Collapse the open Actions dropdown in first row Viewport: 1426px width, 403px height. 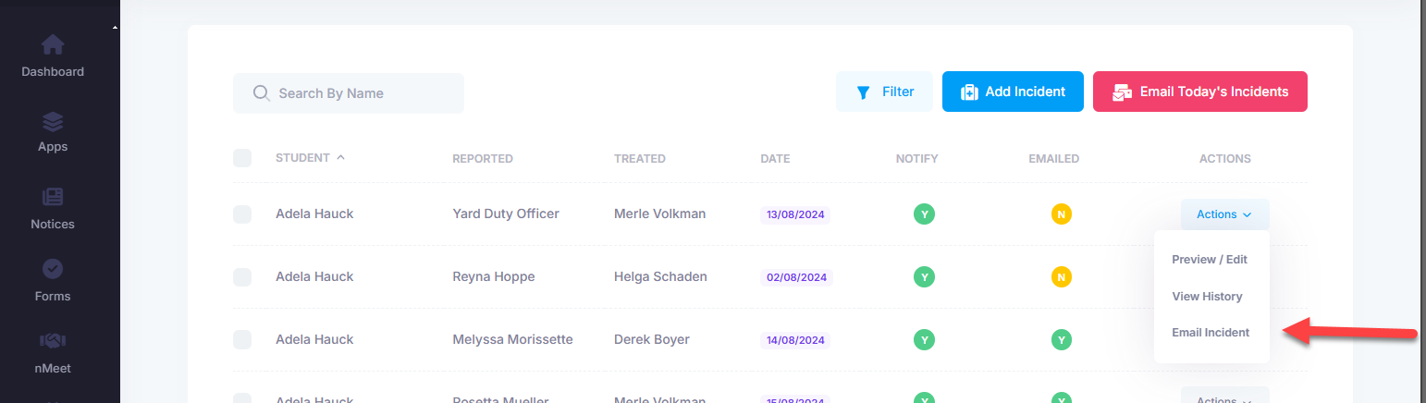[1223, 214]
